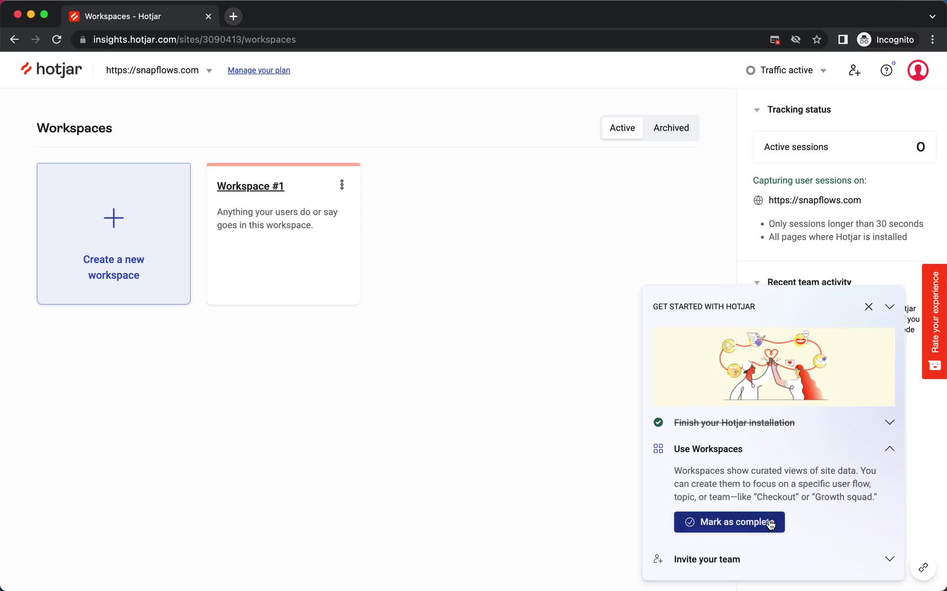
Task: Click the plus icon in new workspace card
Action: coord(113,218)
